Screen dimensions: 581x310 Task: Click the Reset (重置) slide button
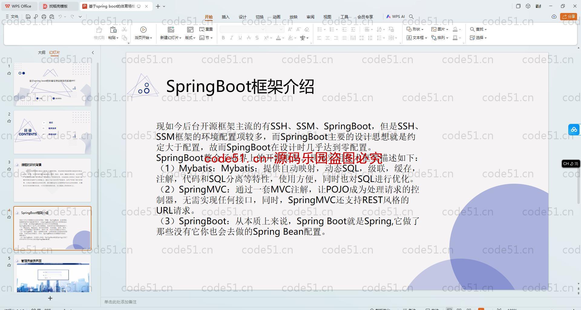(206, 29)
